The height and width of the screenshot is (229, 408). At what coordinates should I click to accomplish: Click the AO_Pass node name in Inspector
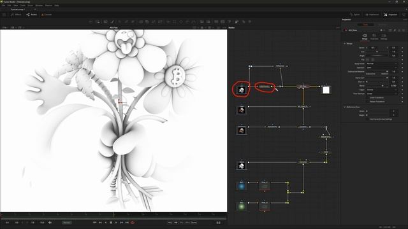tap(353, 31)
